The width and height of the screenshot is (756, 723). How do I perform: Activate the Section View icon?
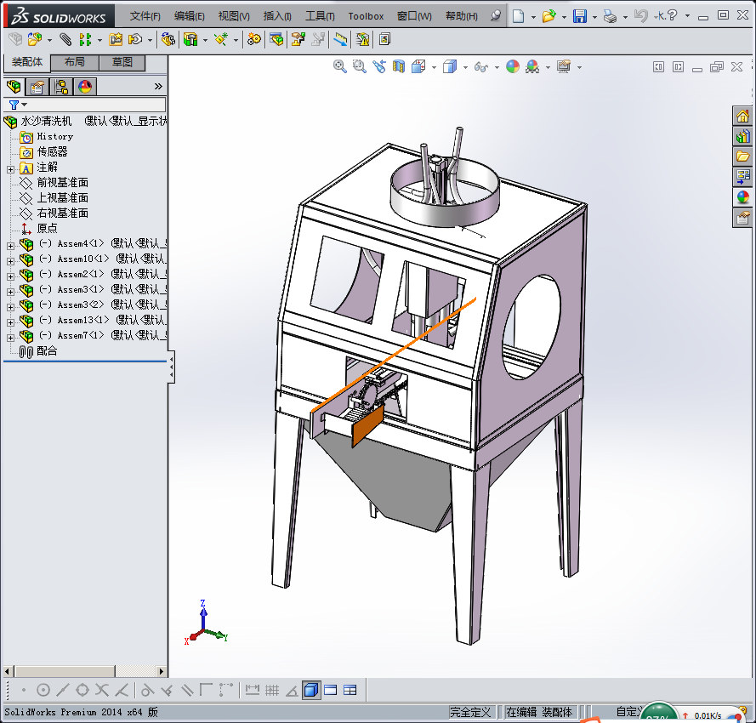[398, 66]
